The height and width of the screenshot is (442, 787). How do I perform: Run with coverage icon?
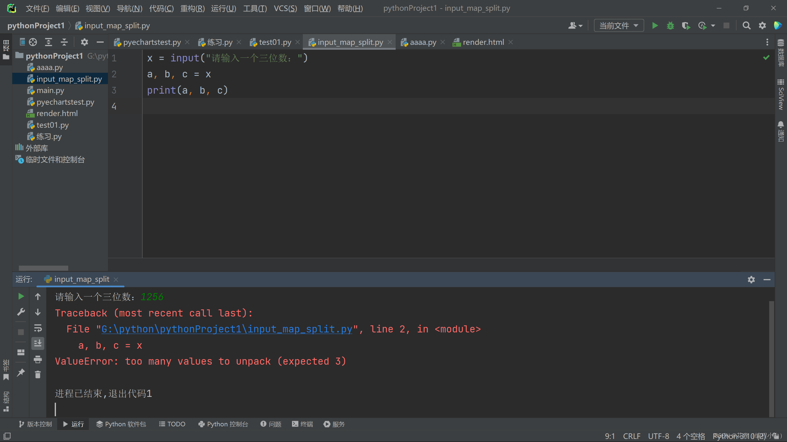[x=686, y=25]
